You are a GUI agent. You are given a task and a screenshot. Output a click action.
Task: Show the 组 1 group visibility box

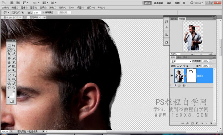point(172,85)
